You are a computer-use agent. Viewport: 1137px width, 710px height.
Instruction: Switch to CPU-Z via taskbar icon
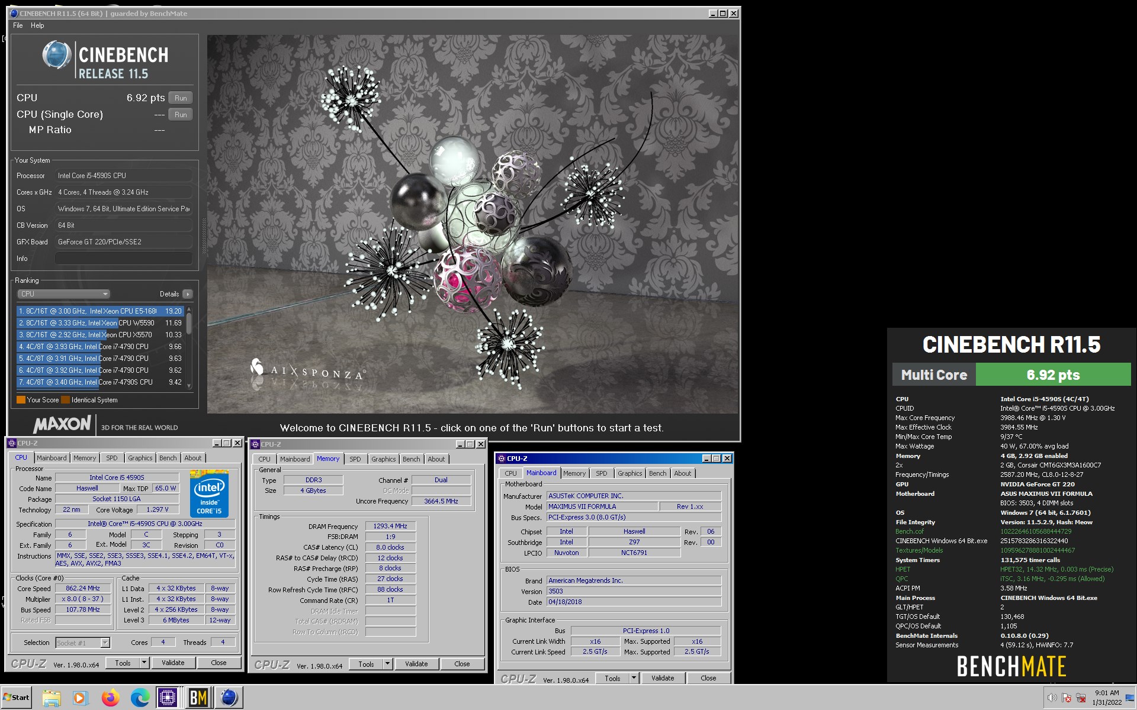168,698
